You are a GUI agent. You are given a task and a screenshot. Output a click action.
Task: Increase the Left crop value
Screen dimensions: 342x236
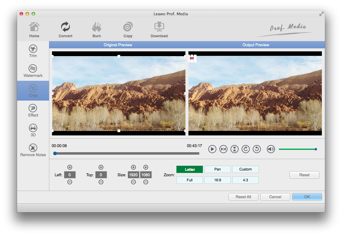(x=70, y=167)
